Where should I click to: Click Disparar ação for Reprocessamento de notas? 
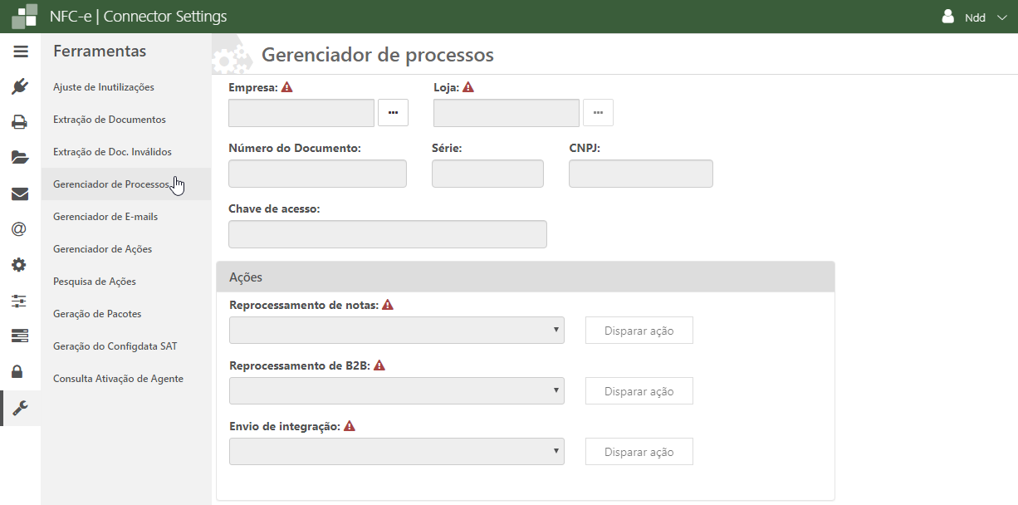pyautogui.click(x=639, y=330)
